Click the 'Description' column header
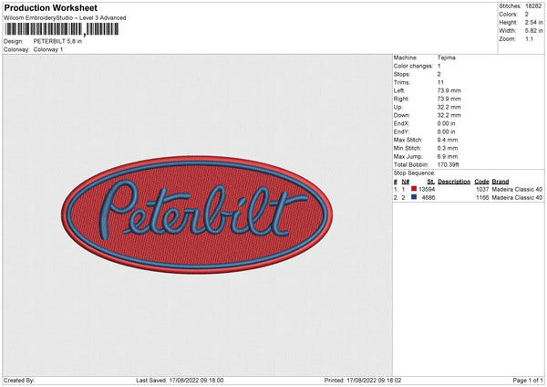 click(x=454, y=182)
